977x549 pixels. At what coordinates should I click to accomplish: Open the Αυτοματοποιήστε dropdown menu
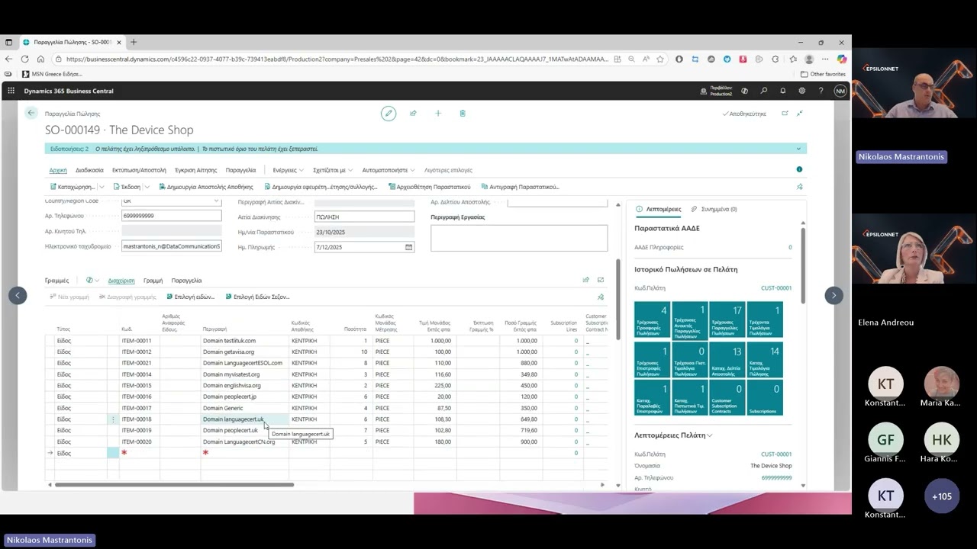click(389, 170)
